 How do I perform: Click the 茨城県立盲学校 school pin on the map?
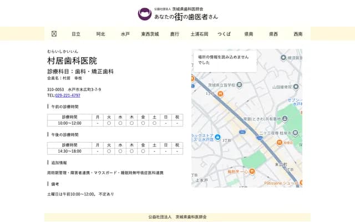239,85
